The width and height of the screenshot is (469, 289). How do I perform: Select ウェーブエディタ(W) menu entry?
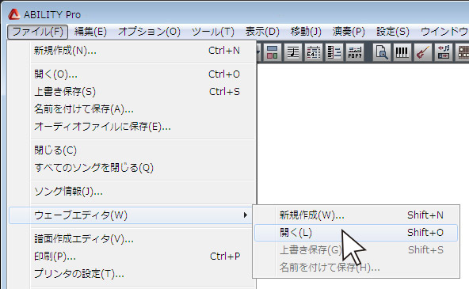[132, 215]
